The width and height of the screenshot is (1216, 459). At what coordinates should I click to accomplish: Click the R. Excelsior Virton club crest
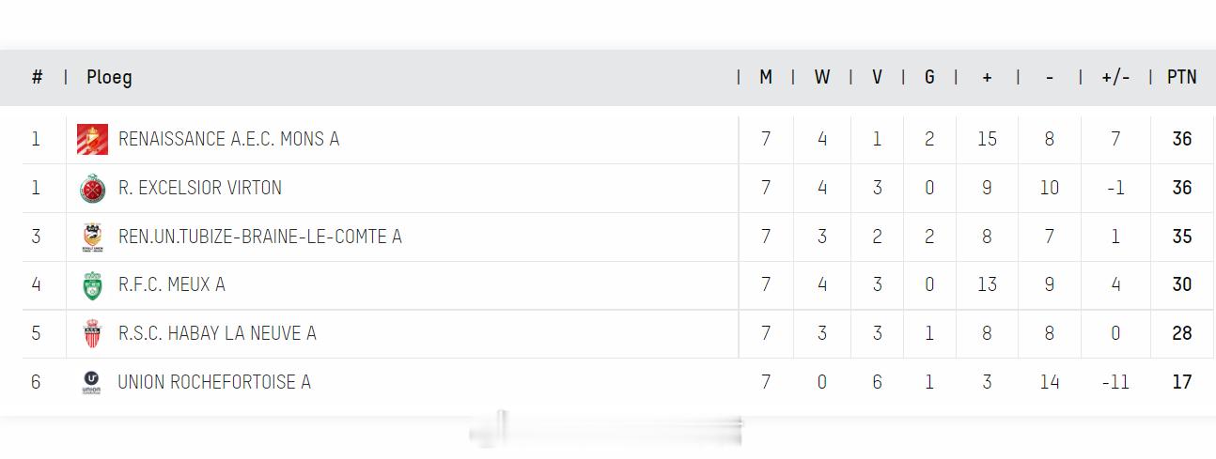(x=92, y=189)
